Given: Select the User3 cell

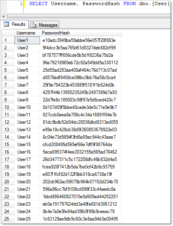Looking at the screenshot, I should pos(27,55).
